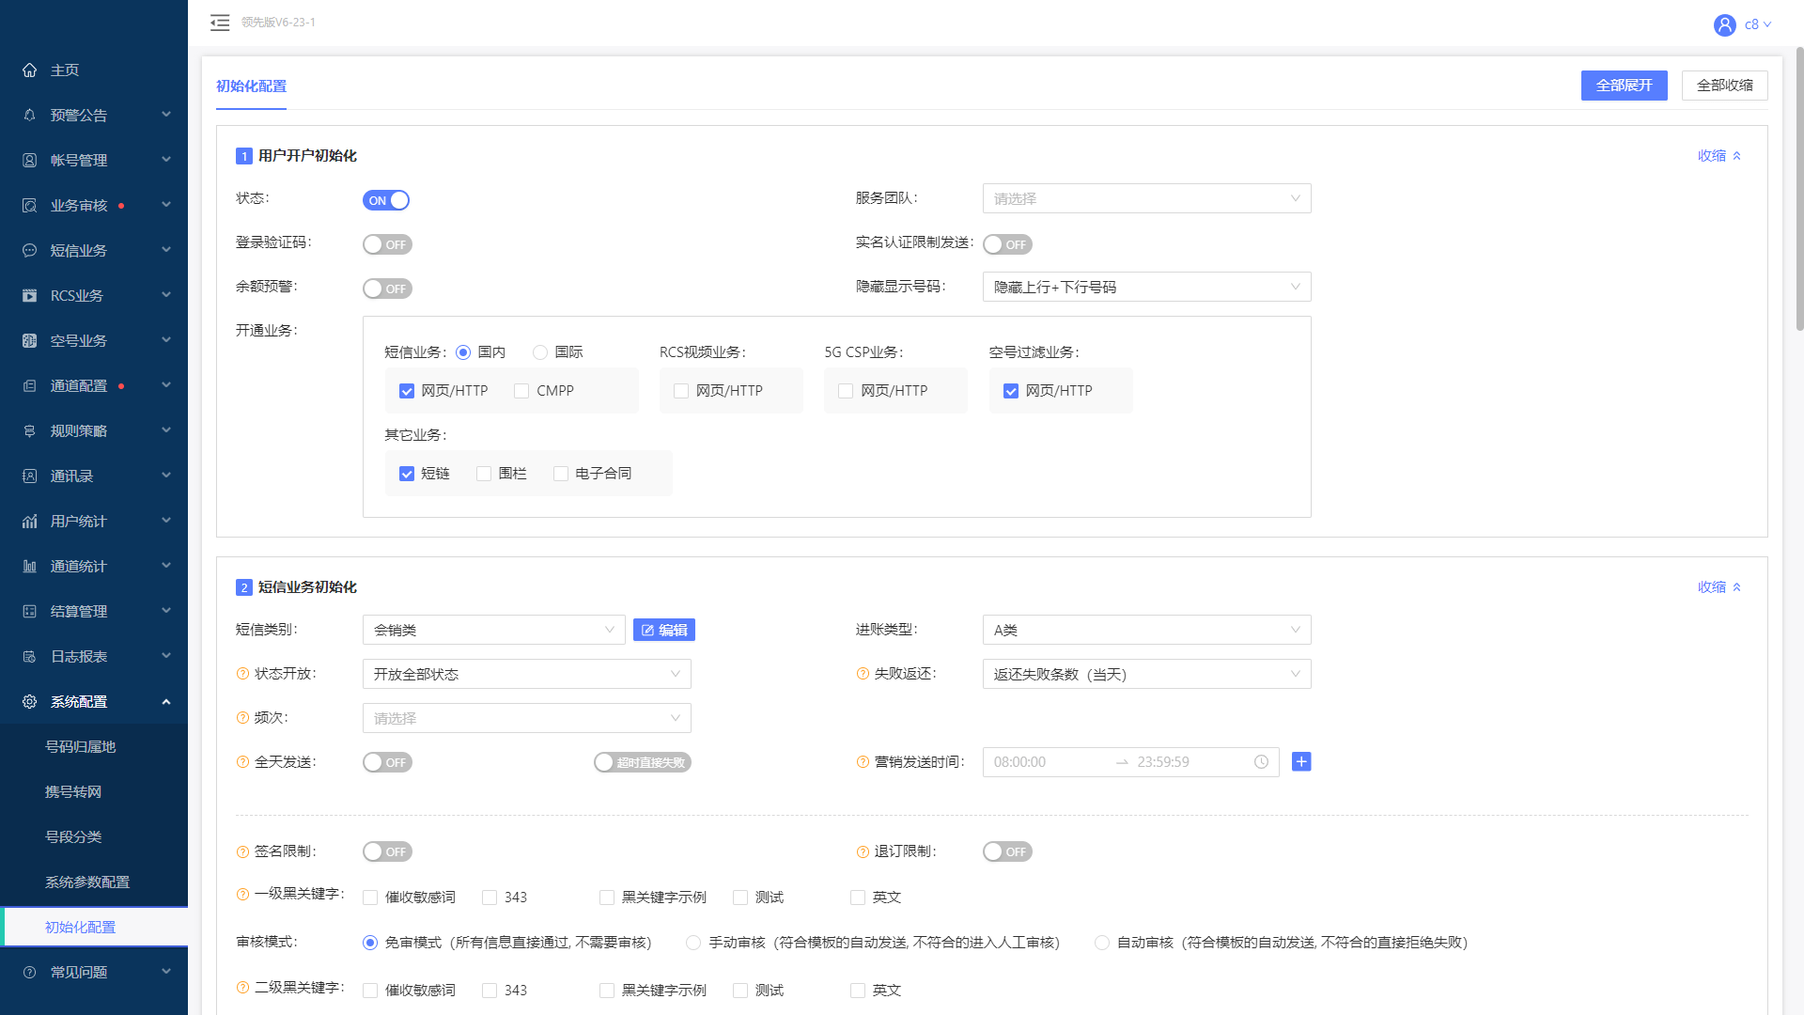Viewport: 1804px width, 1015px height.
Task: Open the 失败返还 dropdown
Action: pos(1146,674)
